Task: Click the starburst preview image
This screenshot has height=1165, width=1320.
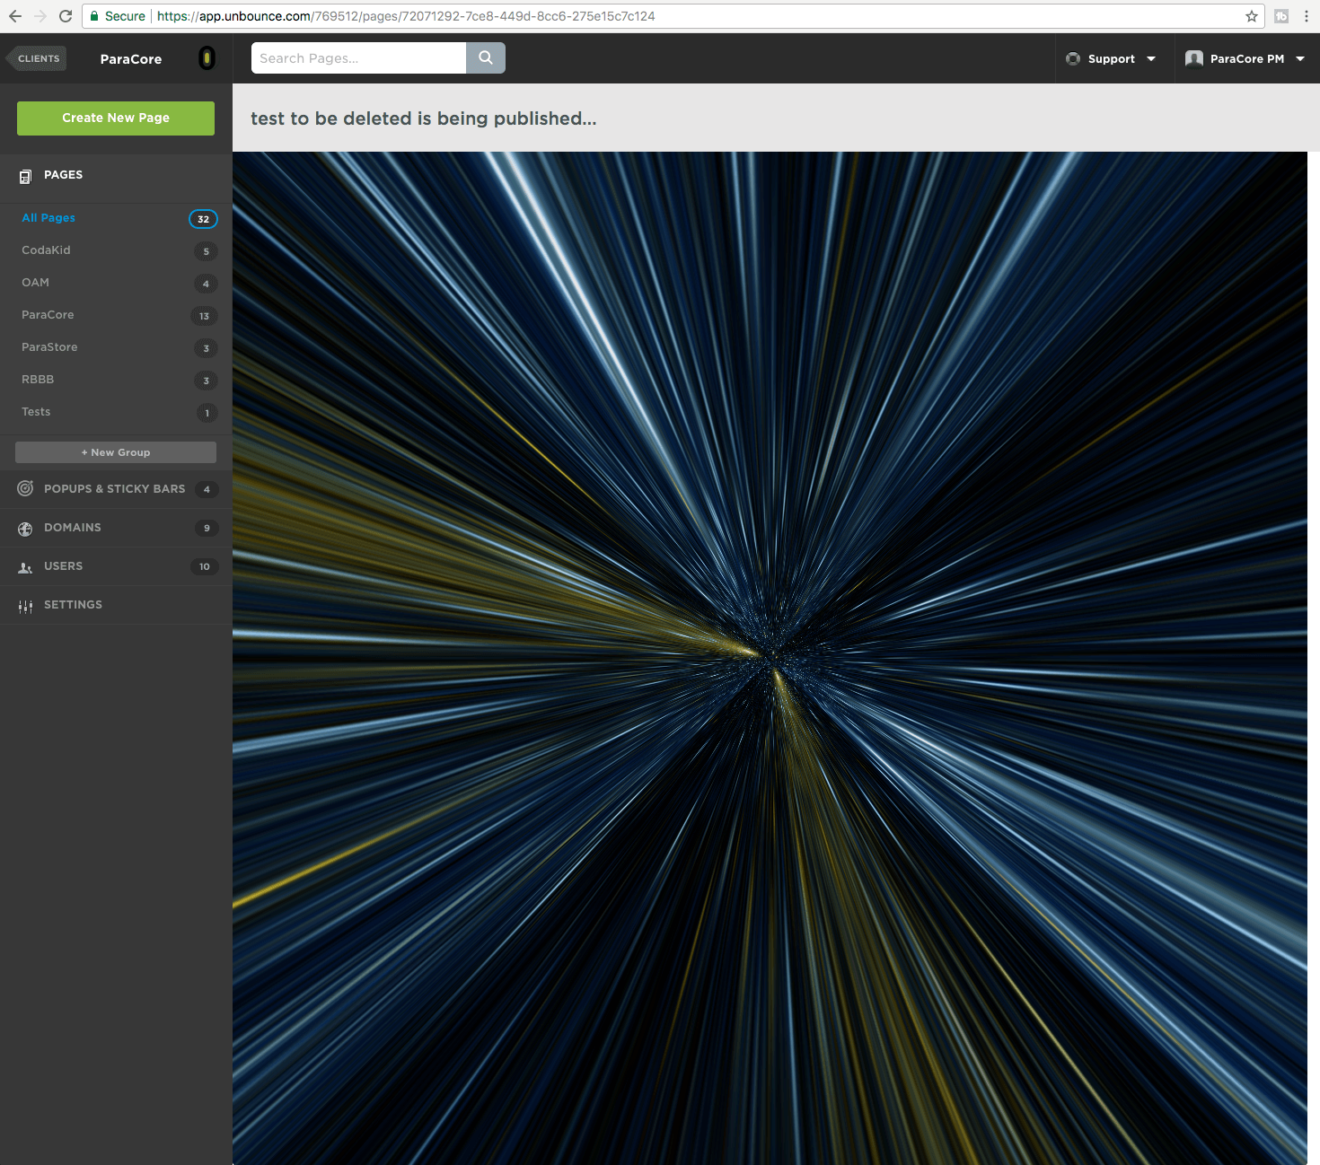Action: pos(770,658)
